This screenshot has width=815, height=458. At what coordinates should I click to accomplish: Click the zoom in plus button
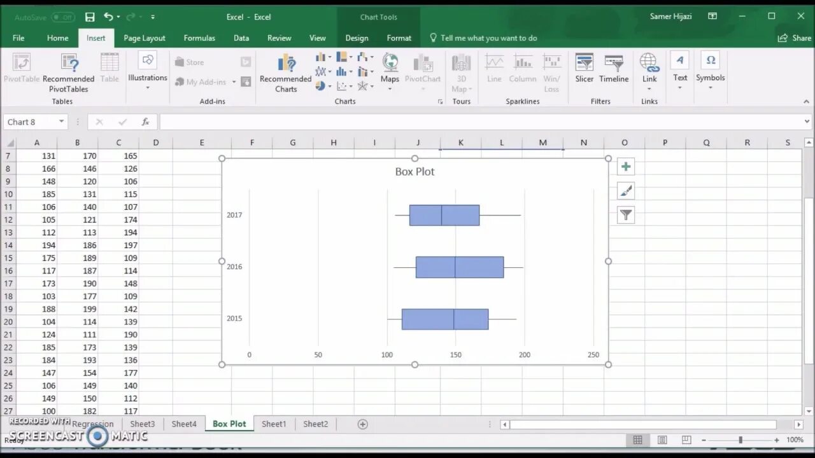coord(777,440)
